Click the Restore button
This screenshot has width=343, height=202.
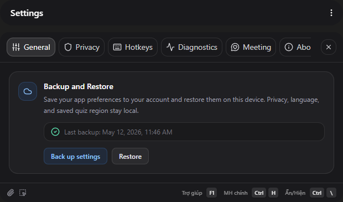coord(130,156)
